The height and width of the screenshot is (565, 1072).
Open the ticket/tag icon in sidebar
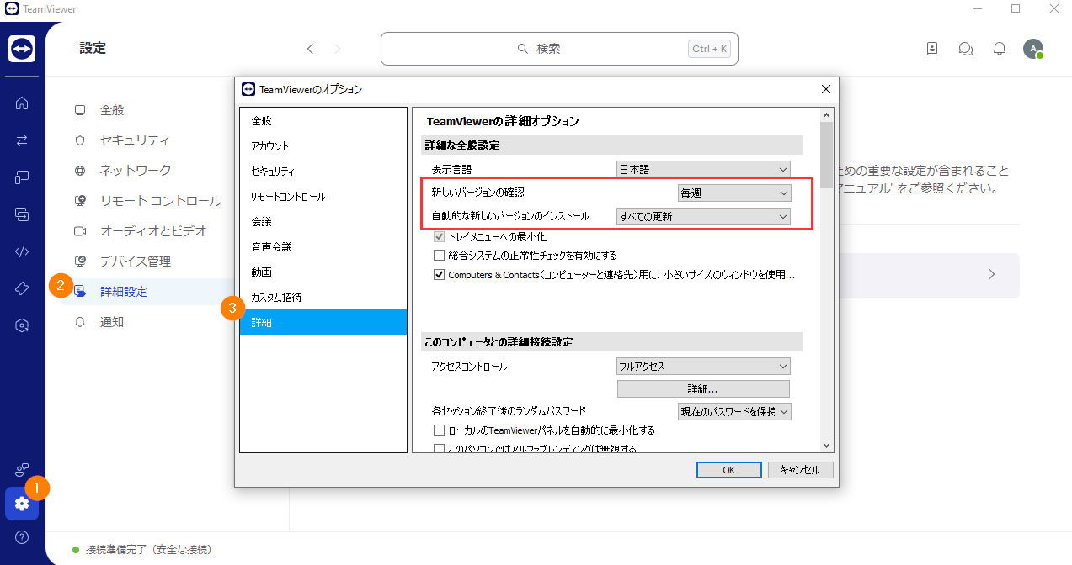[22, 288]
